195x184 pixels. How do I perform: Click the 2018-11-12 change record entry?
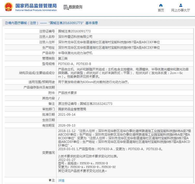click(x=124, y=138)
